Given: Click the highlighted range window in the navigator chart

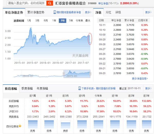Looking at the screenshot, I should coord(77,74).
